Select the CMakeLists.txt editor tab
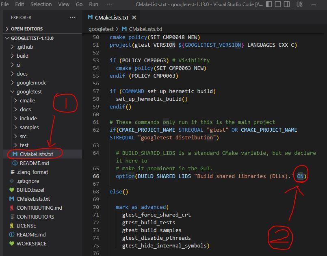This screenshot has width=327, height=256. [x=112, y=17]
